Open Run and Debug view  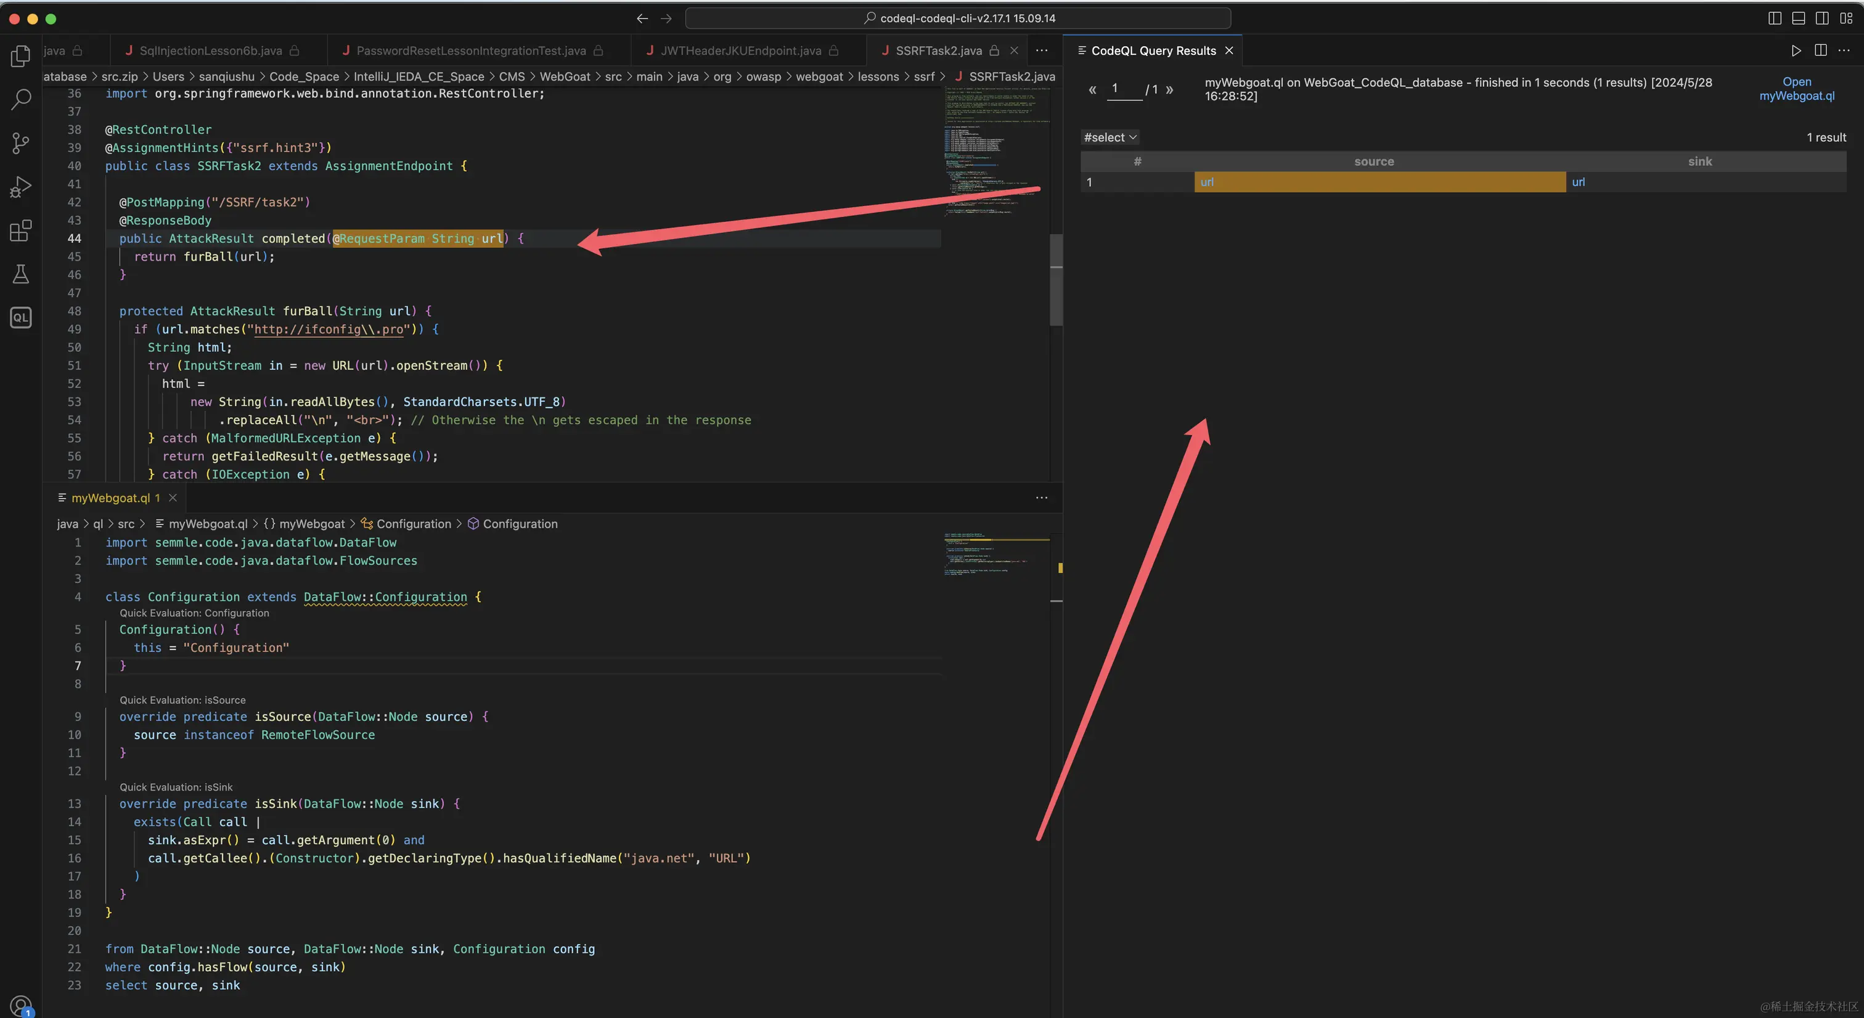21,187
